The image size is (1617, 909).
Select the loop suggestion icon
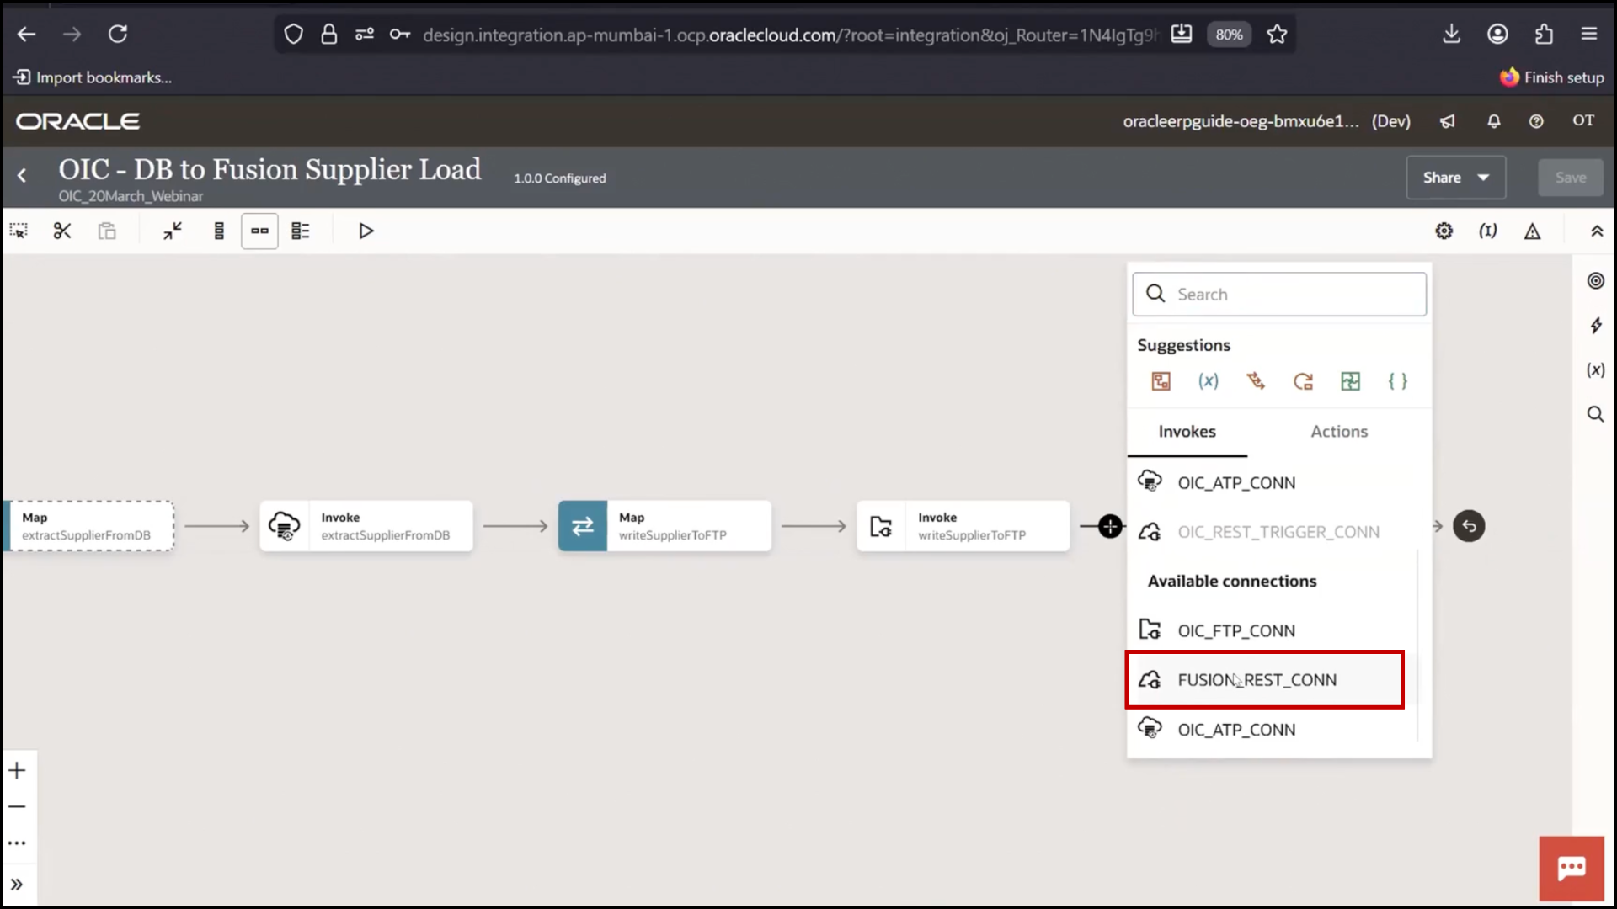point(1303,381)
